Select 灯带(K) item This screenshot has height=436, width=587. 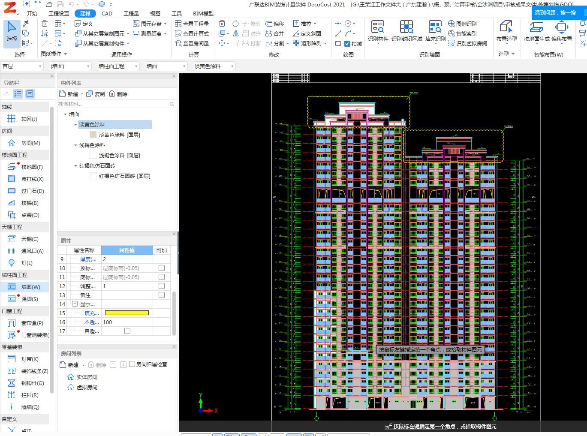[x=25, y=359]
